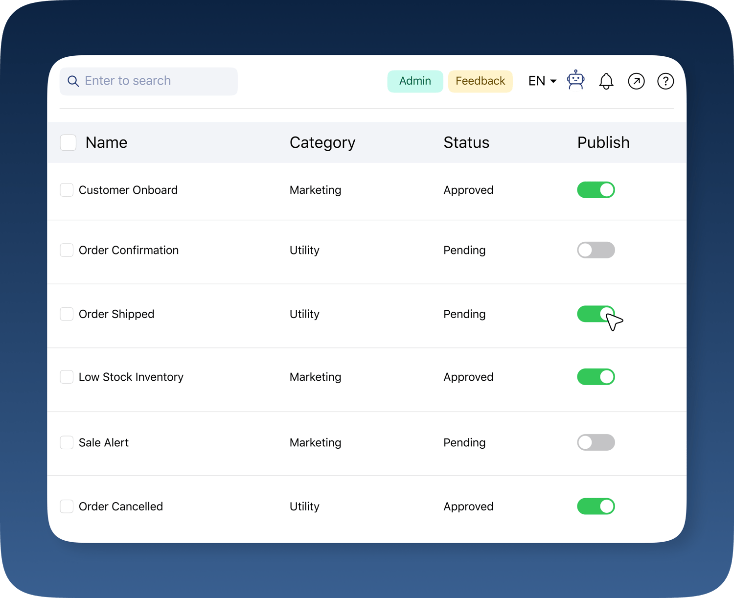Screen dimensions: 734x598
Task: Turn off Order Shipped publish toggle
Action: click(x=595, y=314)
